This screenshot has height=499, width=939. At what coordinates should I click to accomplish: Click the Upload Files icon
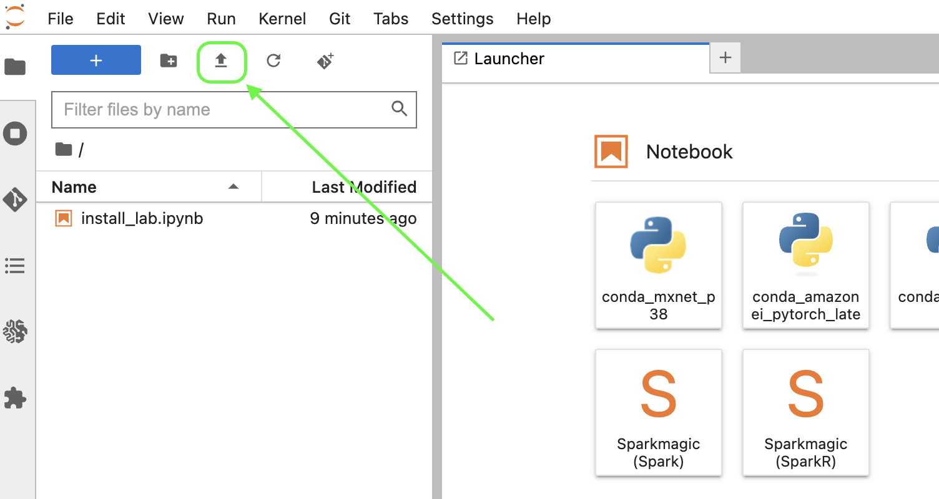coord(221,61)
